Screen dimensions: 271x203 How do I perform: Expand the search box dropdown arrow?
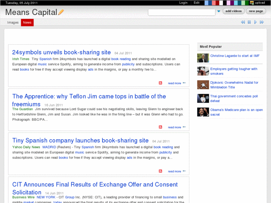pos(218,12)
